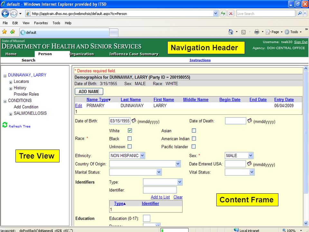Click the green Refresh Tree icon
Screen dimensions: 309x232
pyautogui.click(x=5, y=125)
